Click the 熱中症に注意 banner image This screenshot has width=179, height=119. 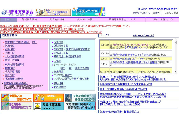coord(48,97)
